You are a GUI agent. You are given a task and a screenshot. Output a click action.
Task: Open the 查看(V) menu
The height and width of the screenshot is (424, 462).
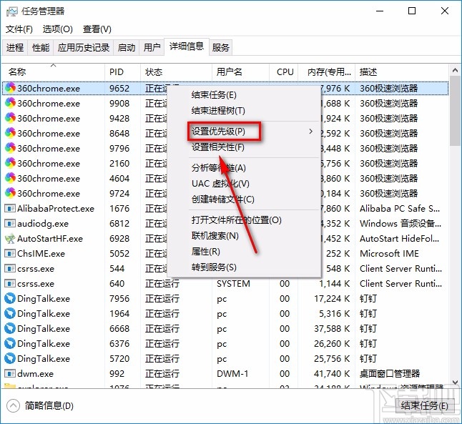click(x=97, y=29)
